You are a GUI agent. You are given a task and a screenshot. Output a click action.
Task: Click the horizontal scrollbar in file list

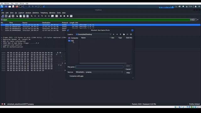coord(103,63)
